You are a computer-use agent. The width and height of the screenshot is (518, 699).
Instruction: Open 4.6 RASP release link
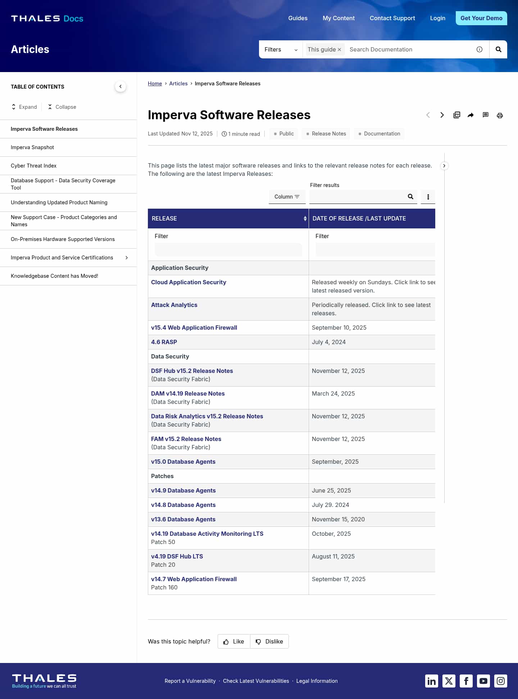[164, 342]
